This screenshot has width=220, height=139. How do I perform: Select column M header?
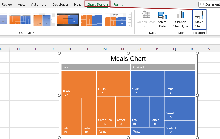coord(105,49)
